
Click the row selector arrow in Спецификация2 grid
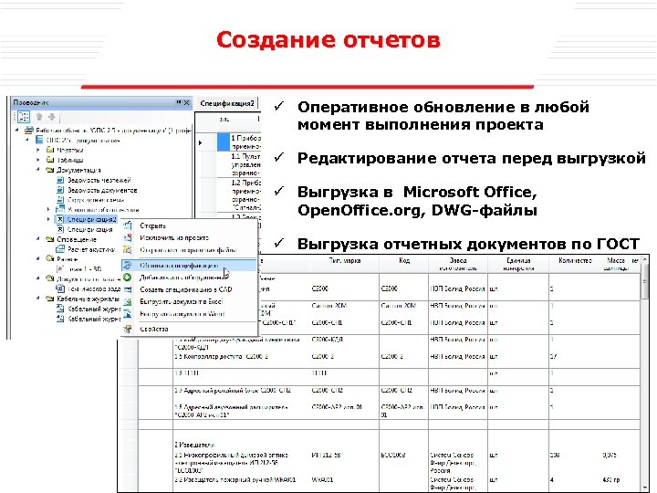coord(200,142)
